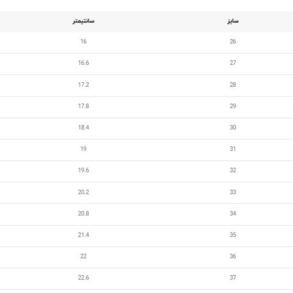The image size is (293, 293).
Task: Select size 29 cell
Action: [233, 106]
